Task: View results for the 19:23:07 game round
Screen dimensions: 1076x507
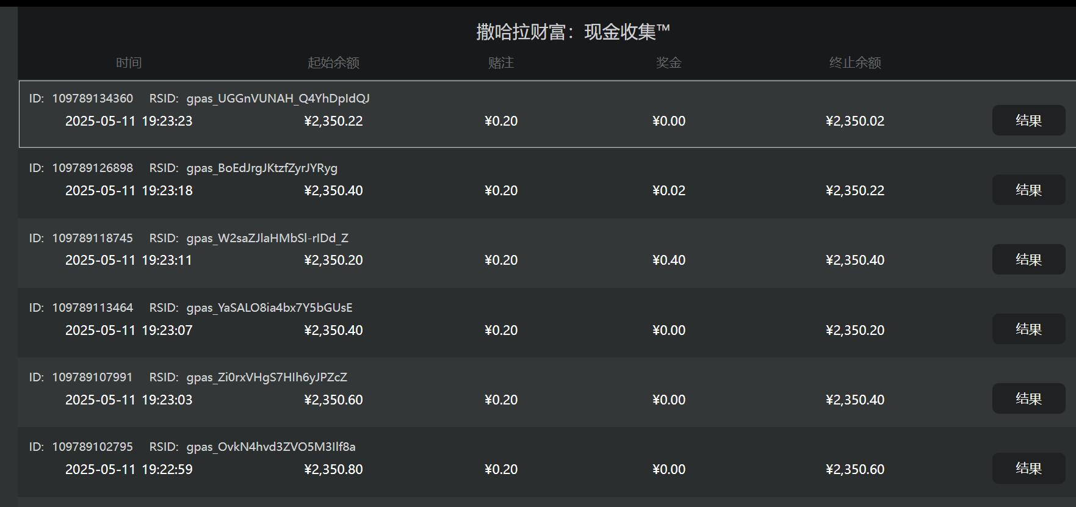Action: (1028, 329)
